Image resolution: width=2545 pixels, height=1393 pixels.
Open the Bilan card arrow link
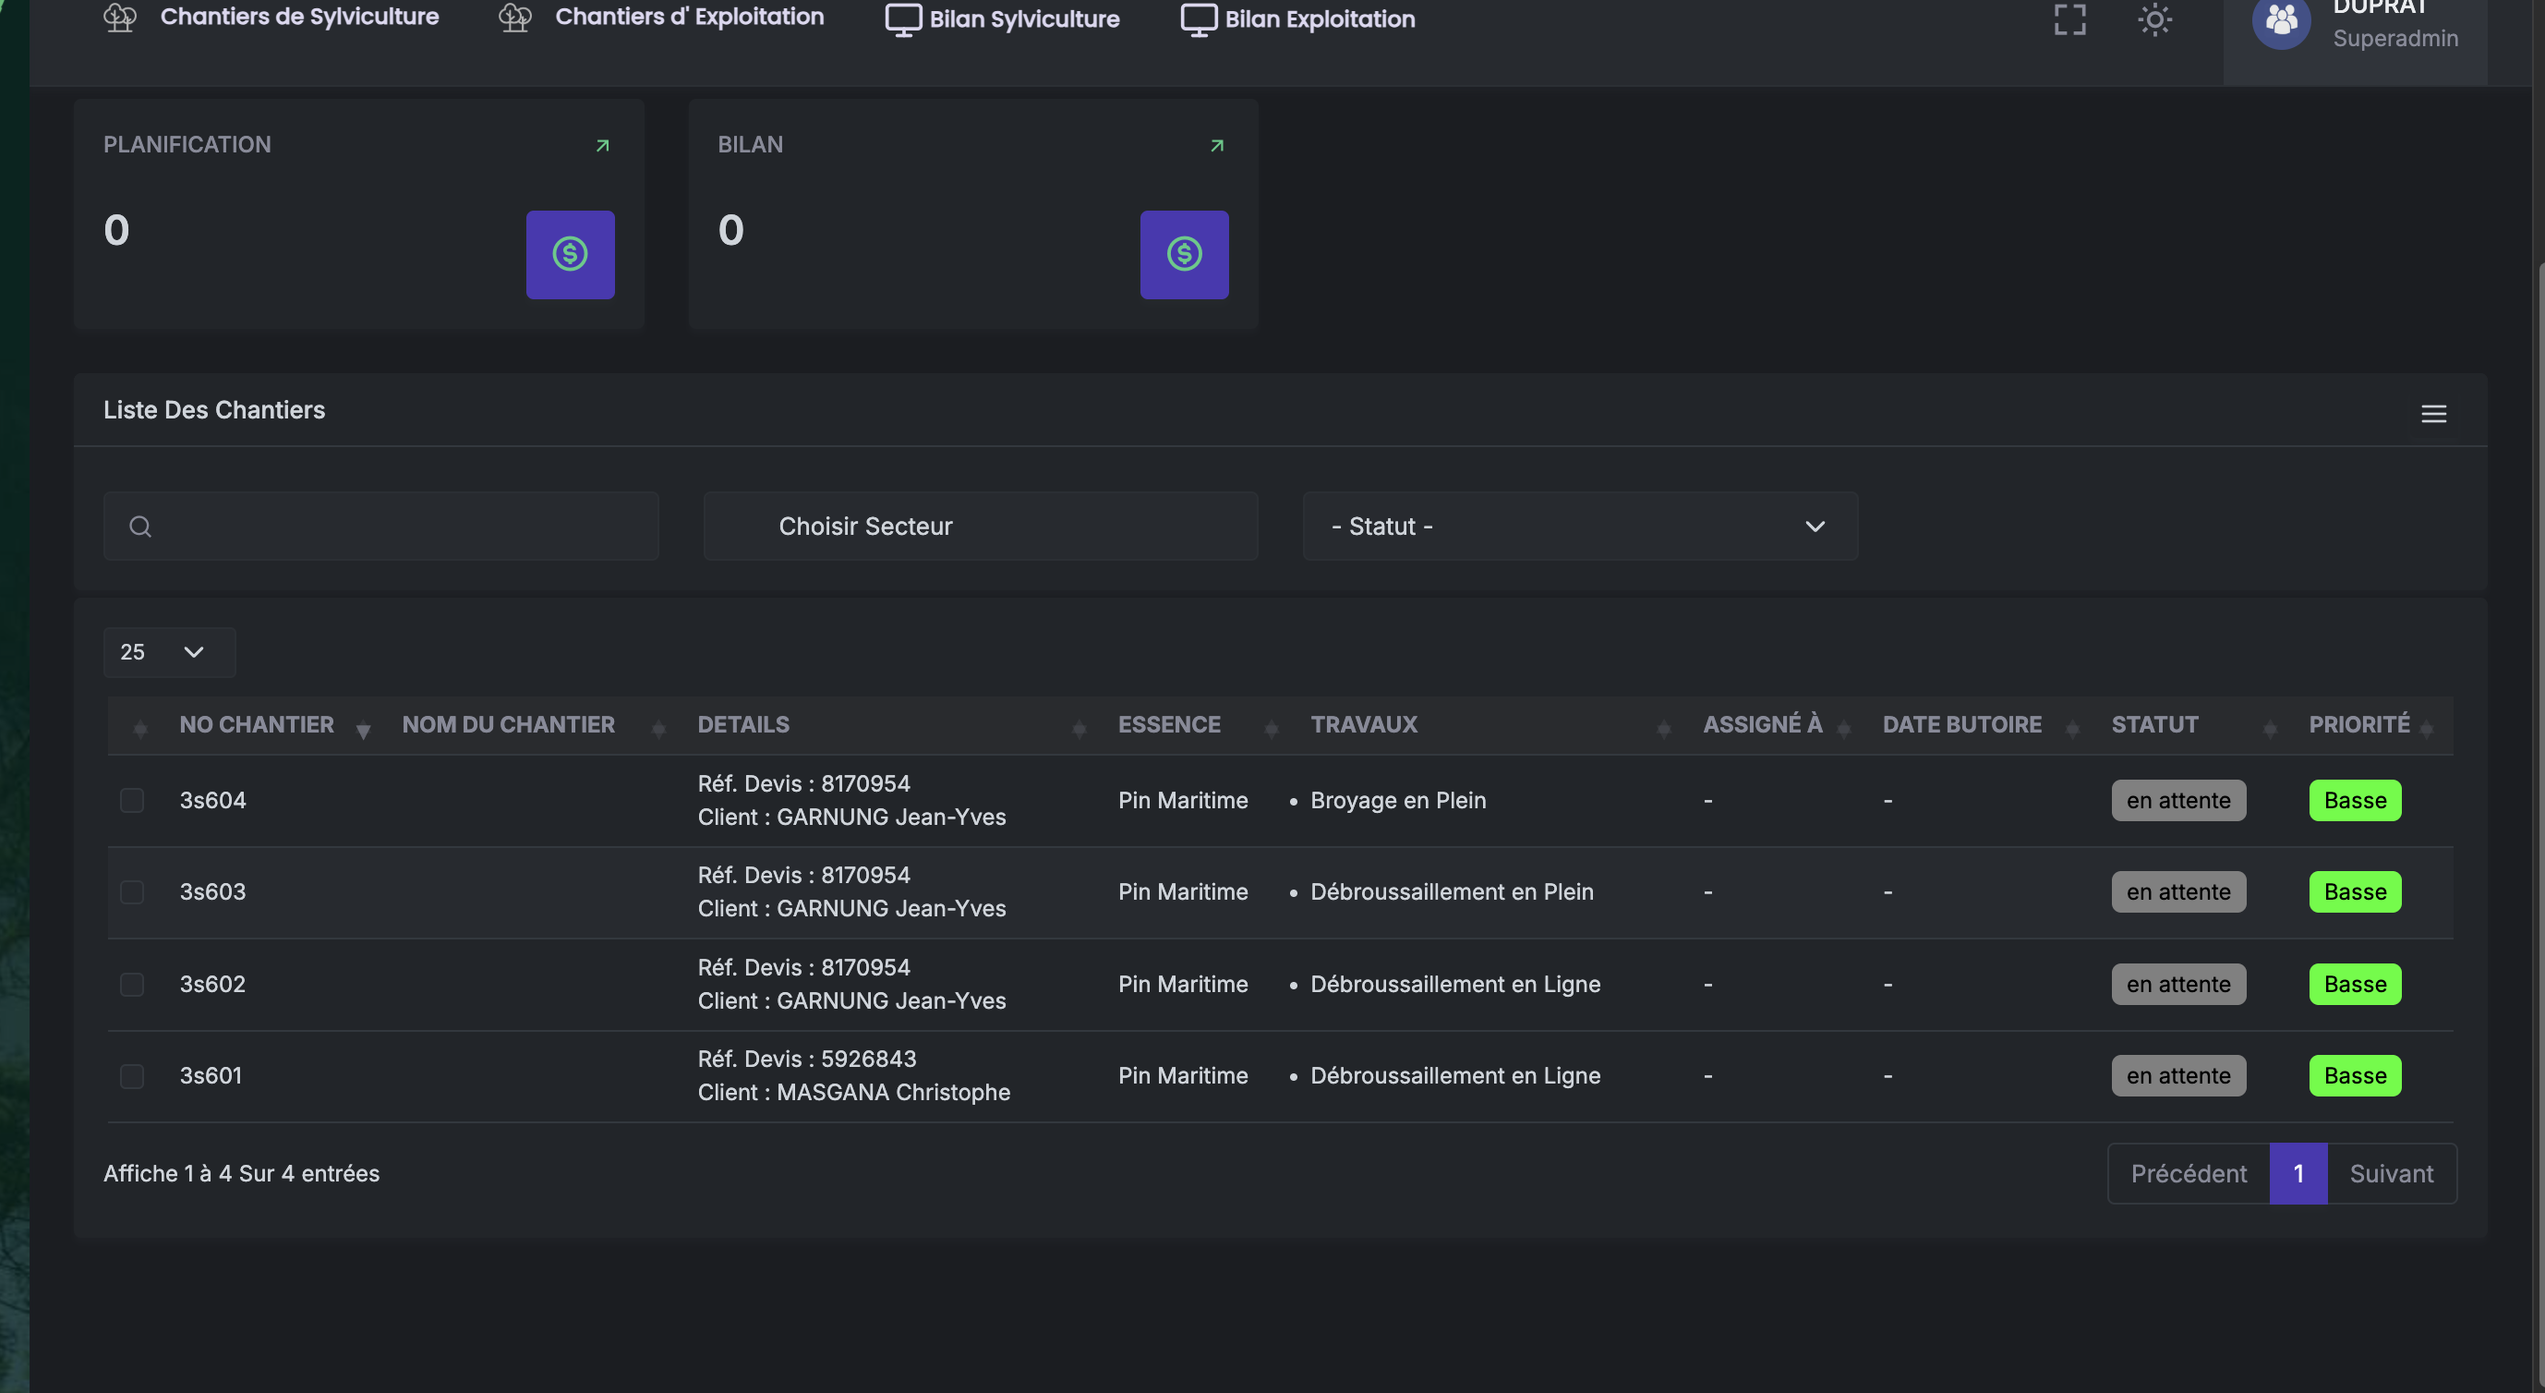(1216, 146)
